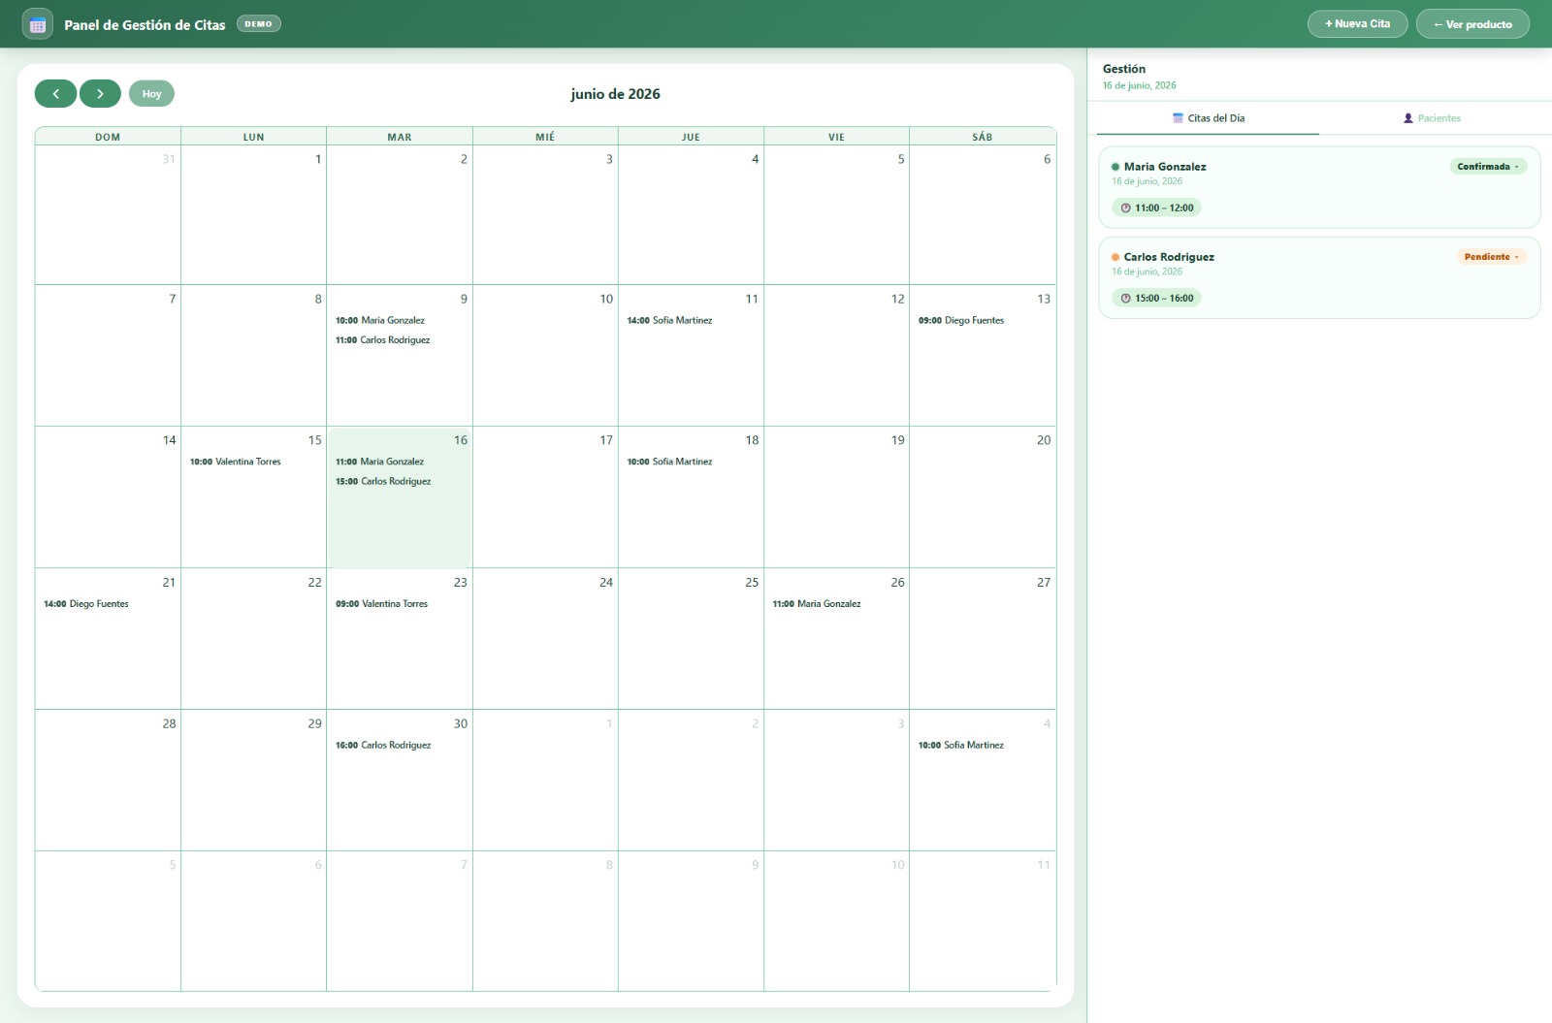
Task: Open Pendiente status dropdown for Carlos Rodriguez
Action: pos(1491,257)
